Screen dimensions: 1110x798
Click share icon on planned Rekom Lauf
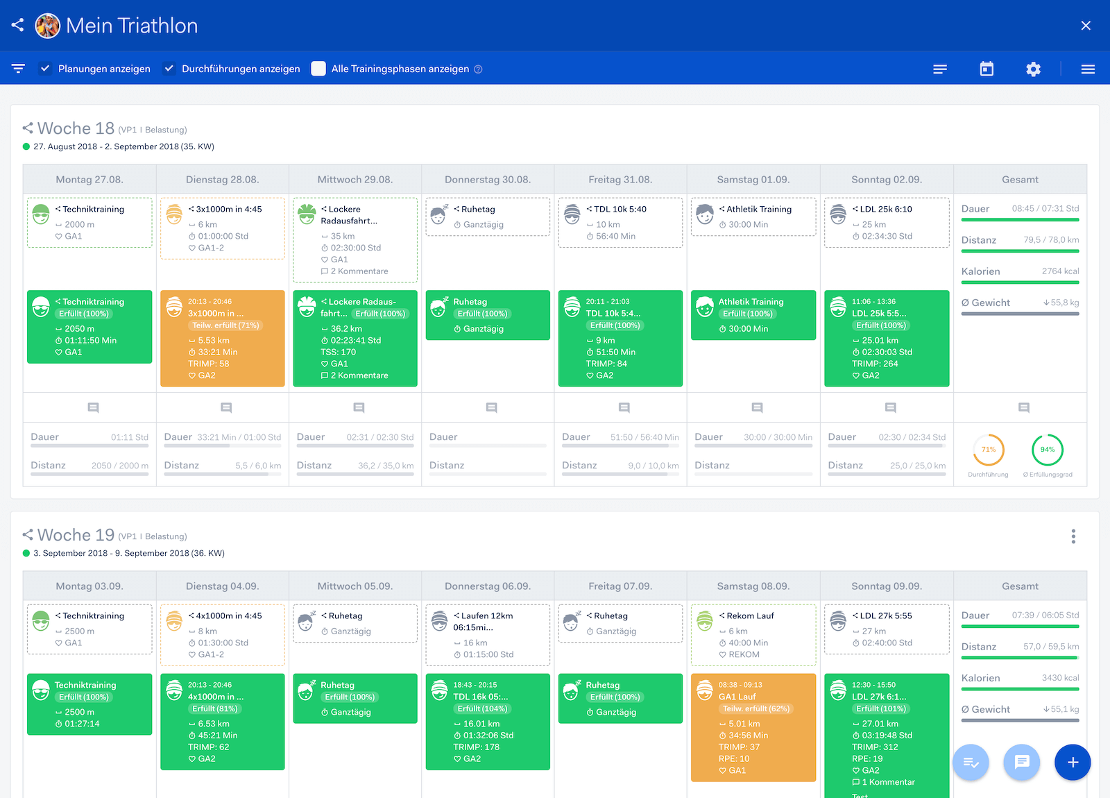click(721, 616)
